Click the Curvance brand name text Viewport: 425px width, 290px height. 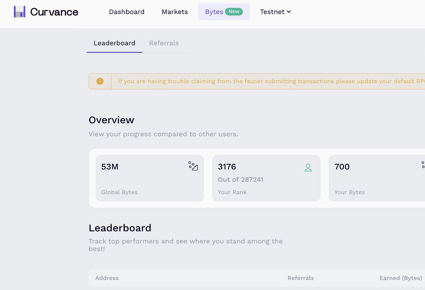pyautogui.click(x=54, y=12)
